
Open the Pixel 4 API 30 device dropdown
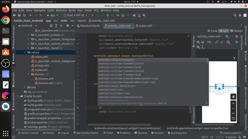(75, 15)
